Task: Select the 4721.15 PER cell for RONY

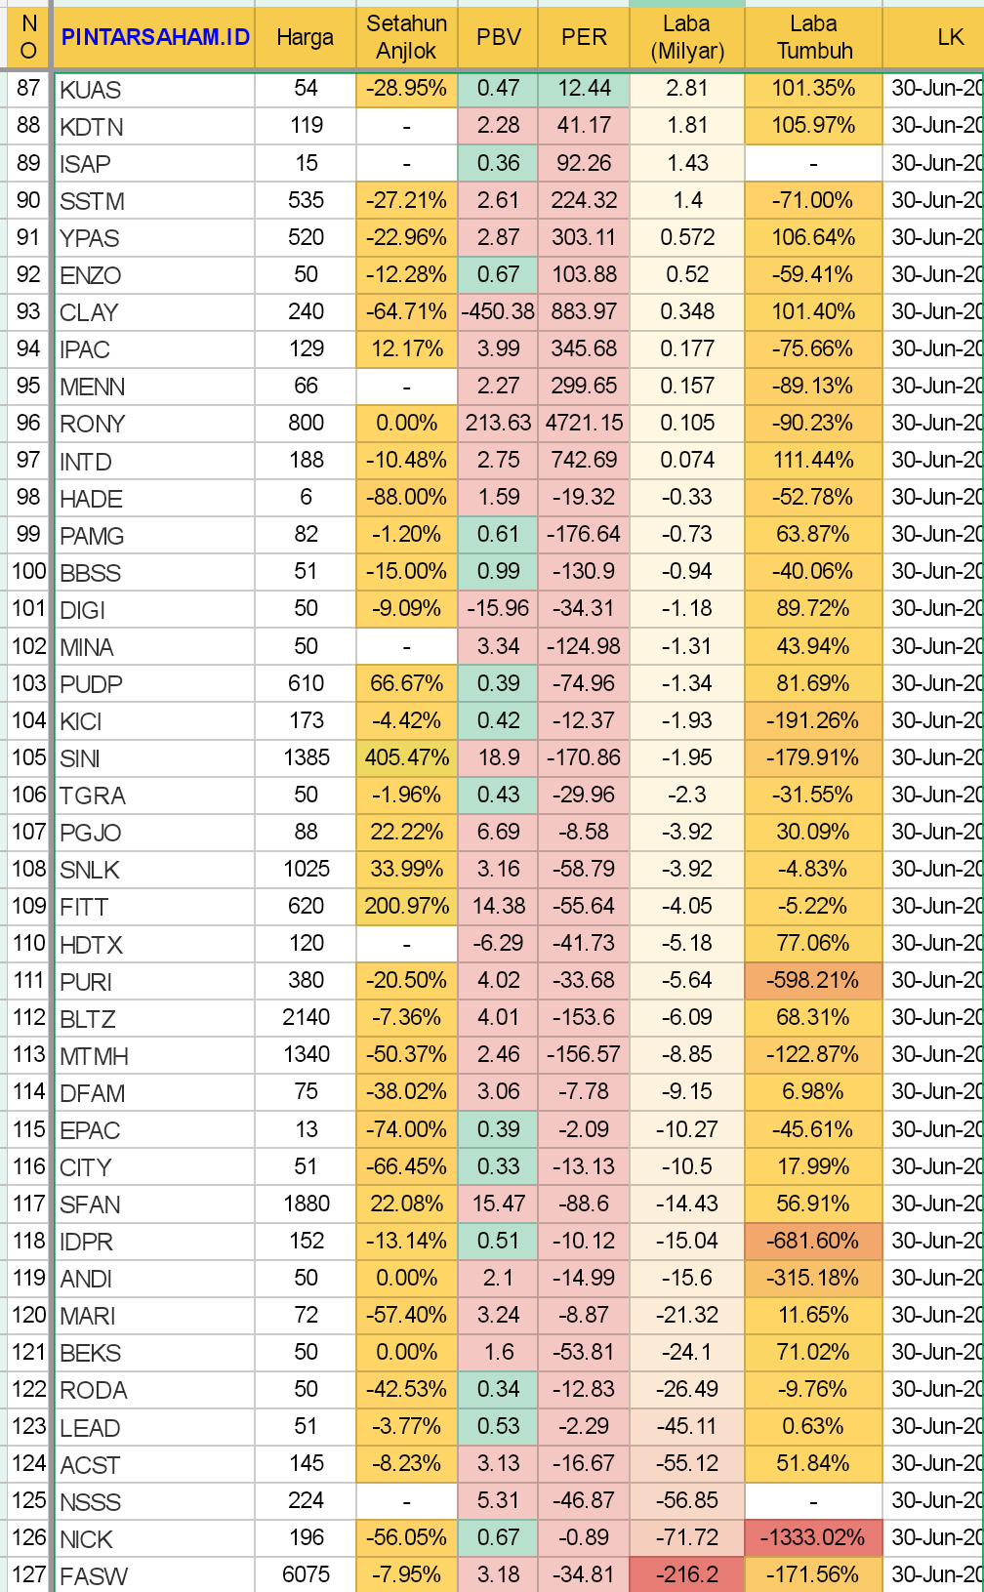Action: click(x=584, y=424)
